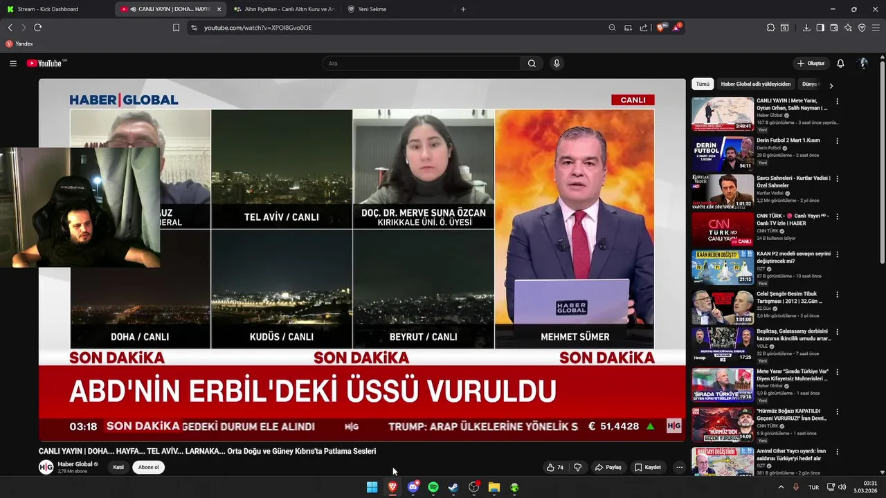Screen dimensions: 886x498
Task: Show more filter chips with right chevron
Action: pyautogui.click(x=831, y=85)
